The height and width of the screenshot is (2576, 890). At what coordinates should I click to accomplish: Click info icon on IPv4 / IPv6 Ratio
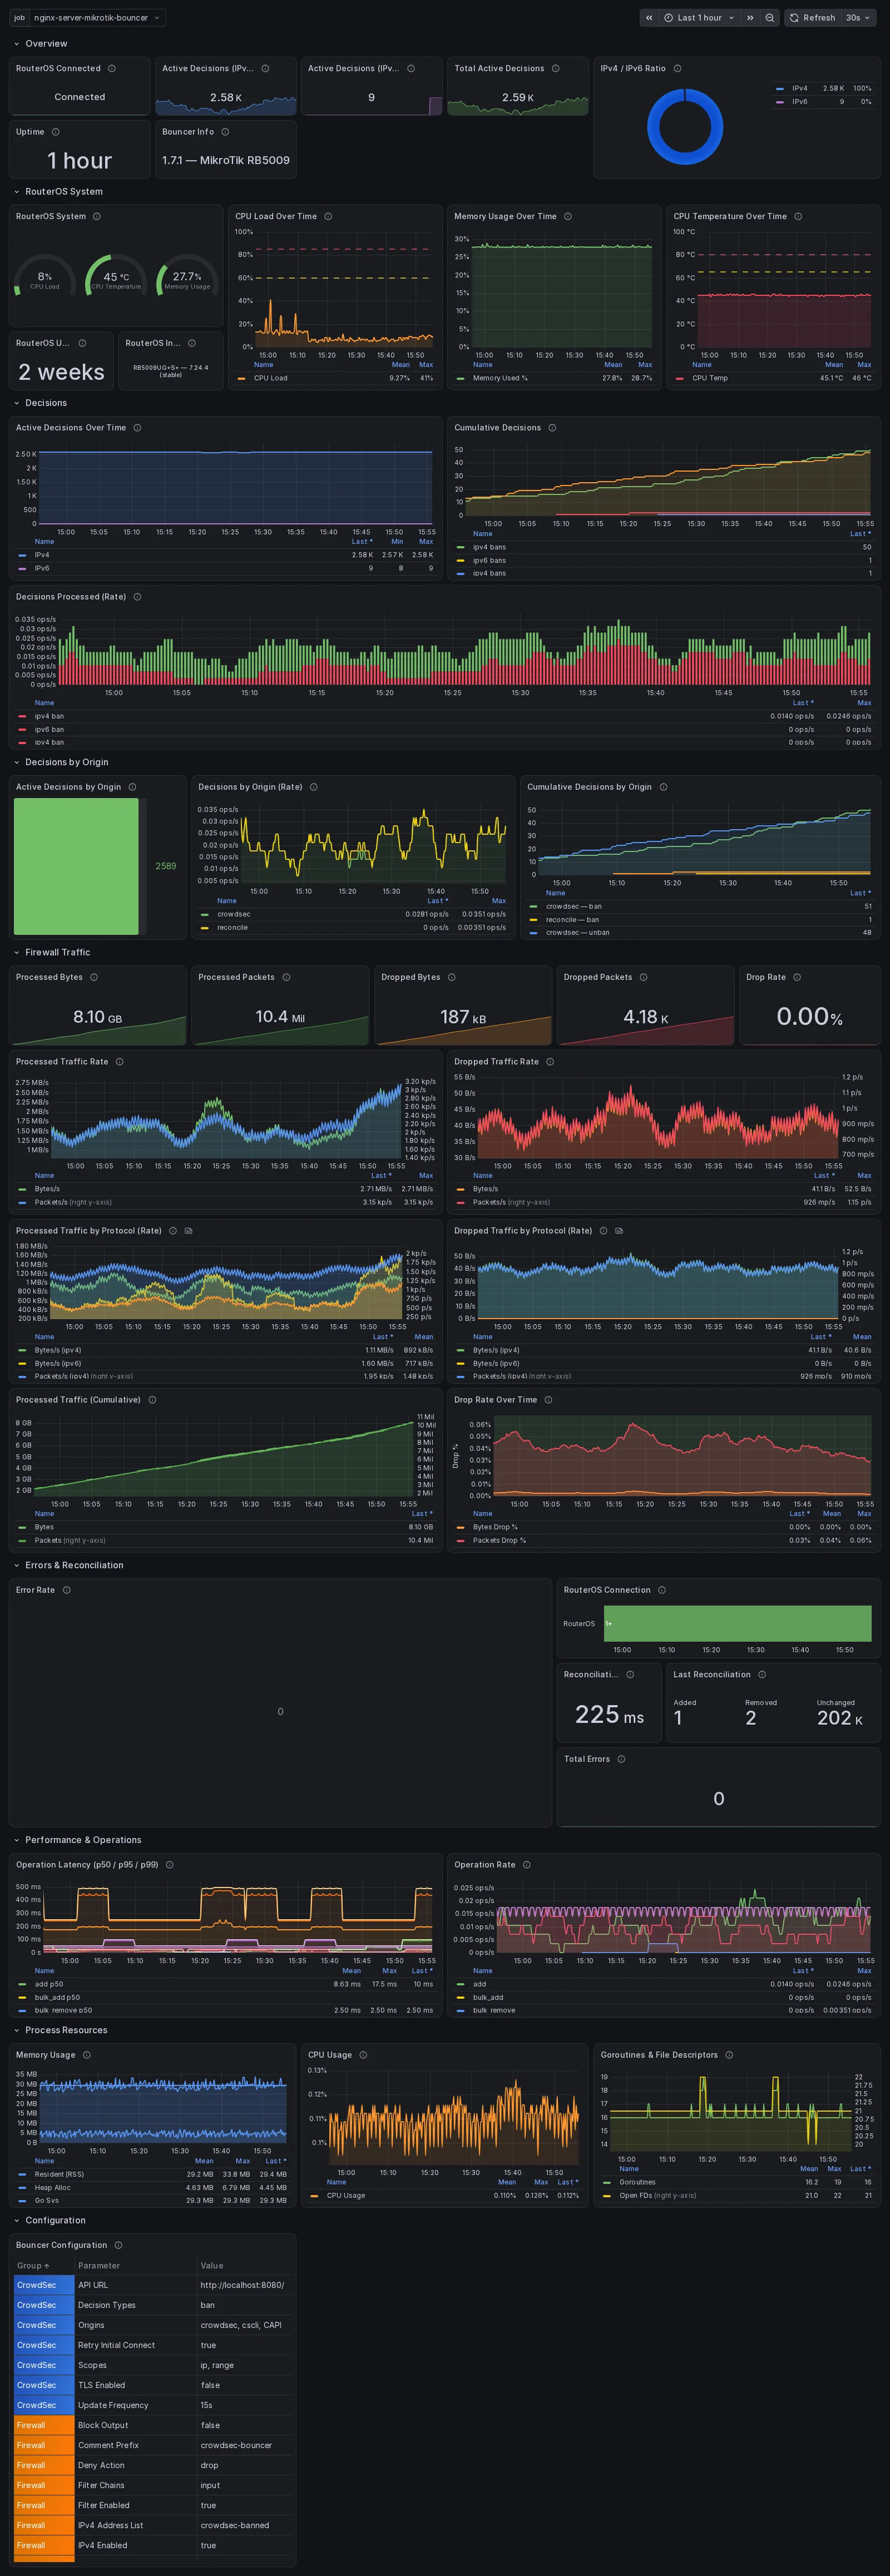(677, 69)
